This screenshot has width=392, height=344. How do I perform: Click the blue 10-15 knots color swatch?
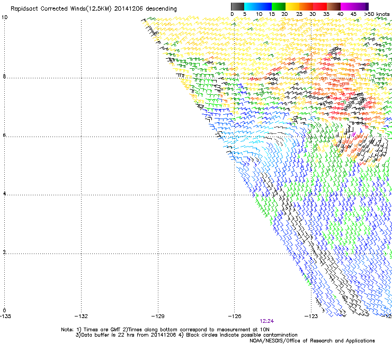[265, 6]
